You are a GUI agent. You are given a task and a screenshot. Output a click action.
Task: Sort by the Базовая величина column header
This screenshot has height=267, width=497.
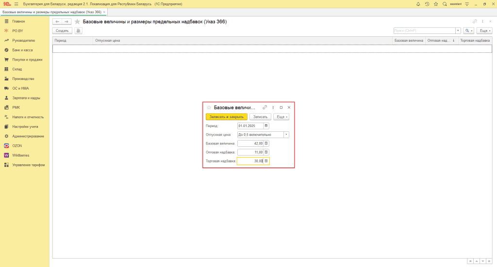click(x=409, y=41)
